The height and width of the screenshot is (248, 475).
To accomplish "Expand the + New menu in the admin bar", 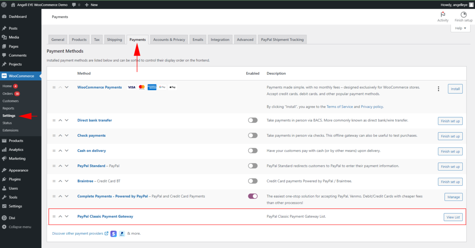I will pos(92,4).
